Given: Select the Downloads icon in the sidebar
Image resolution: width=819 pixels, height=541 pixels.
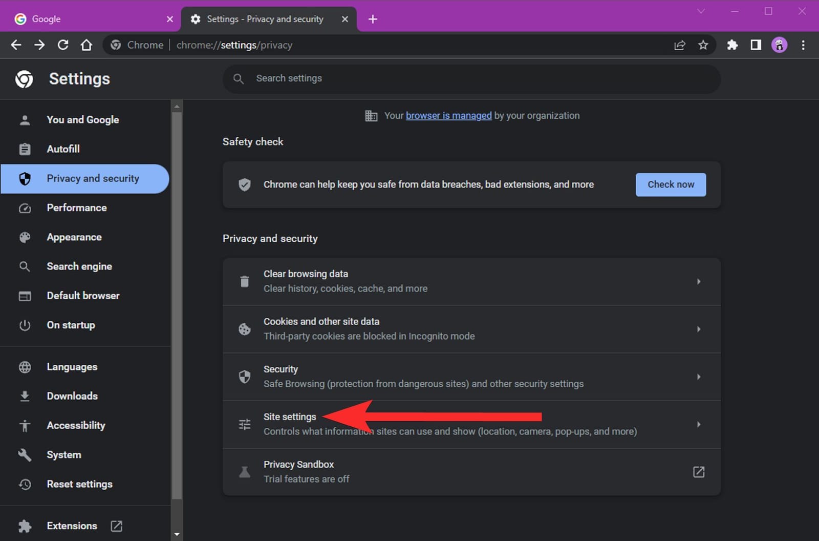Looking at the screenshot, I should 25,396.
